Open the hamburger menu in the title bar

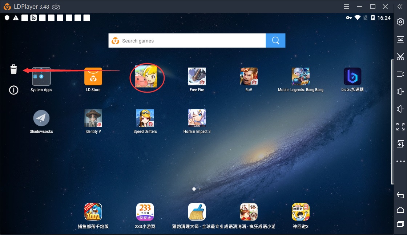click(x=346, y=6)
